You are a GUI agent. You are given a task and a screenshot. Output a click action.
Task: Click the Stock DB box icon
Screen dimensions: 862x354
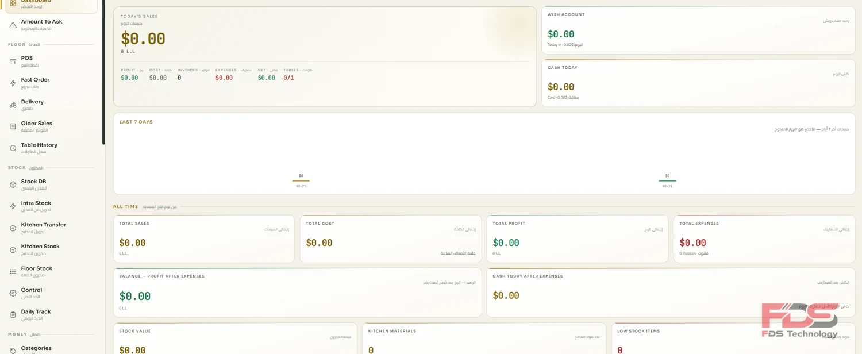tap(13, 184)
